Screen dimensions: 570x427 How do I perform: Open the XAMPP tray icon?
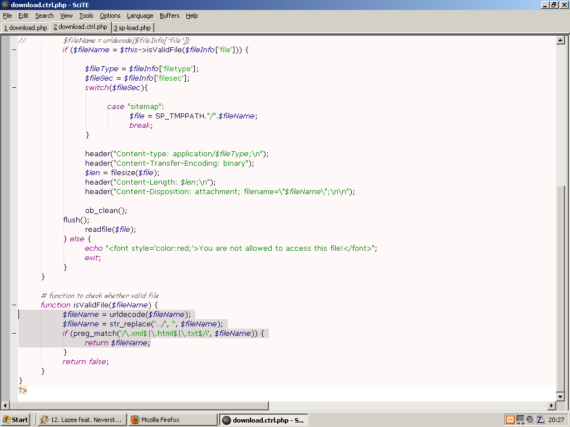coord(510,420)
